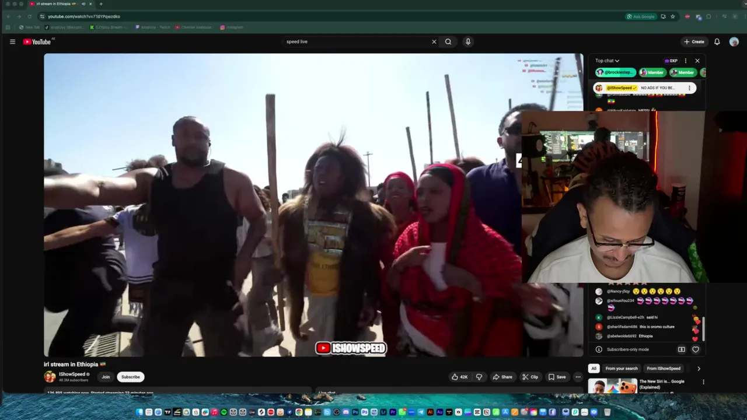The height and width of the screenshot is (420, 747).
Task: Open the Twitch bookmark
Action: pos(153,27)
